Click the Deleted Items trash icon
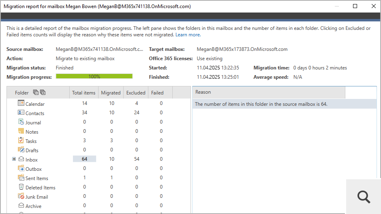 click(x=21, y=187)
